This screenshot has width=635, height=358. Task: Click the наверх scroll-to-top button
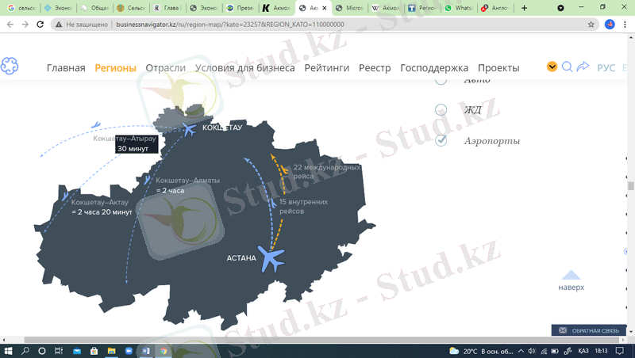[571, 280]
